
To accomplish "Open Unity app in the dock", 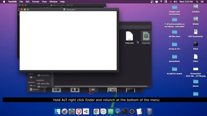I will click(86, 111).
